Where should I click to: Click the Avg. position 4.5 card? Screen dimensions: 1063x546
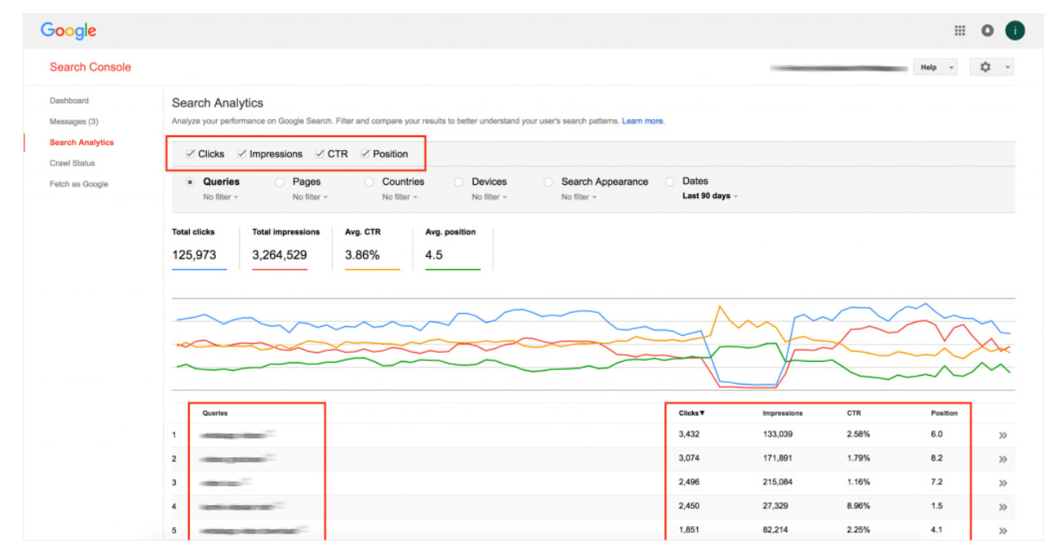[x=452, y=249]
